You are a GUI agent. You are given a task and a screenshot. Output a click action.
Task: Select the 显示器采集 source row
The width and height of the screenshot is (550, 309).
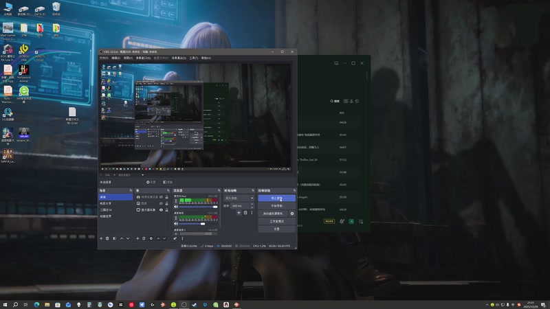(152, 210)
